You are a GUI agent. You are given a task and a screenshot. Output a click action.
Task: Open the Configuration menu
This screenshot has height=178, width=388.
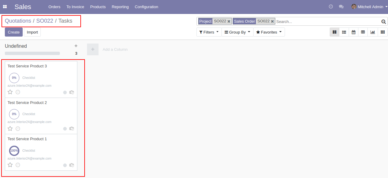coord(146,7)
